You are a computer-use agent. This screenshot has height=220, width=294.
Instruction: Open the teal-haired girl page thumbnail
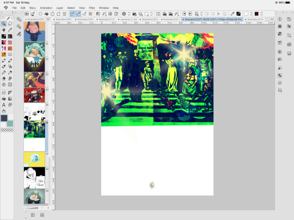pyautogui.click(x=34, y=49)
